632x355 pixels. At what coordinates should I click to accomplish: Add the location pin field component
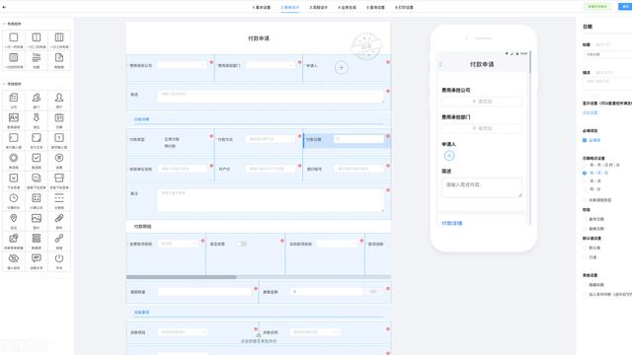(14, 221)
